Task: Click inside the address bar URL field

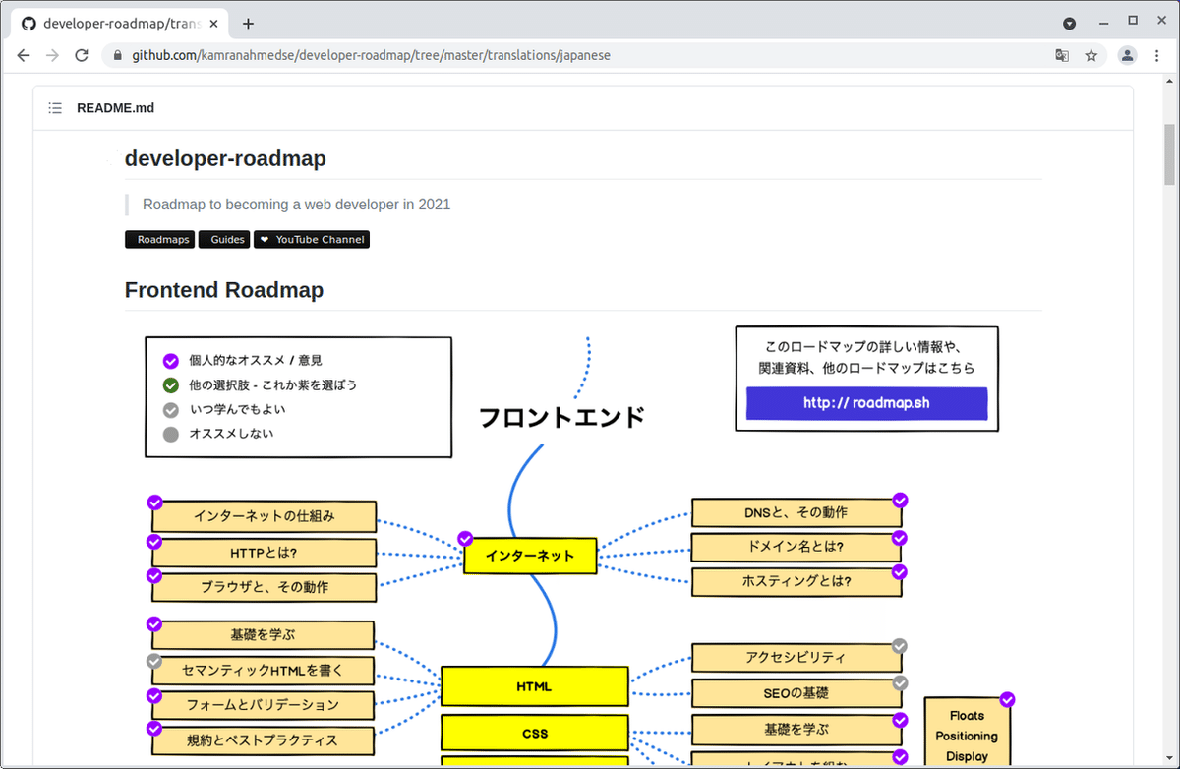Action: pyautogui.click(x=393, y=56)
